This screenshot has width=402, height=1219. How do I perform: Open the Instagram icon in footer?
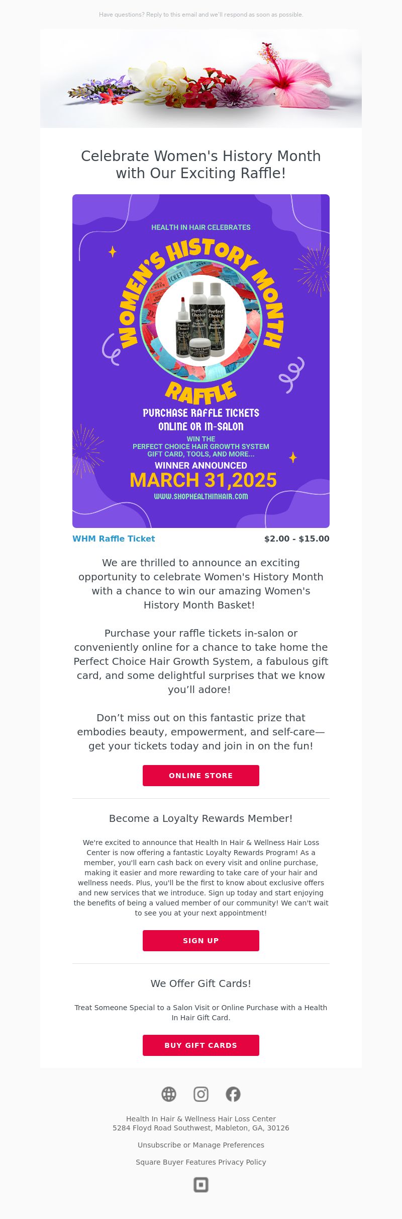click(x=201, y=1094)
